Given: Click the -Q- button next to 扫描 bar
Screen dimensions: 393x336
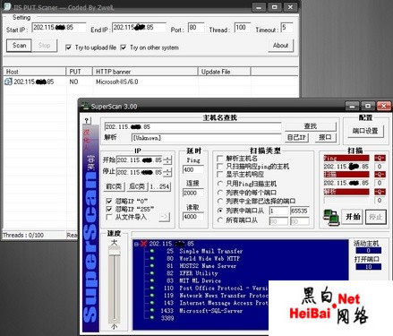Looking at the screenshot, I should [380, 175].
